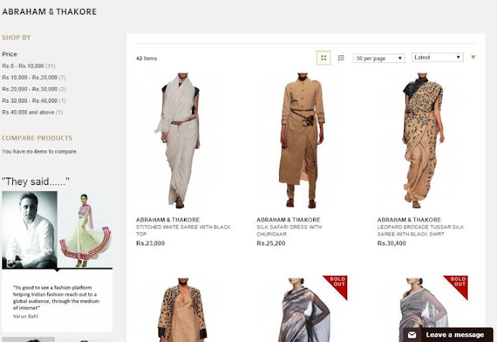Click the 'Rs.25,200' price text
This screenshot has height=342, width=497.
[x=271, y=244]
